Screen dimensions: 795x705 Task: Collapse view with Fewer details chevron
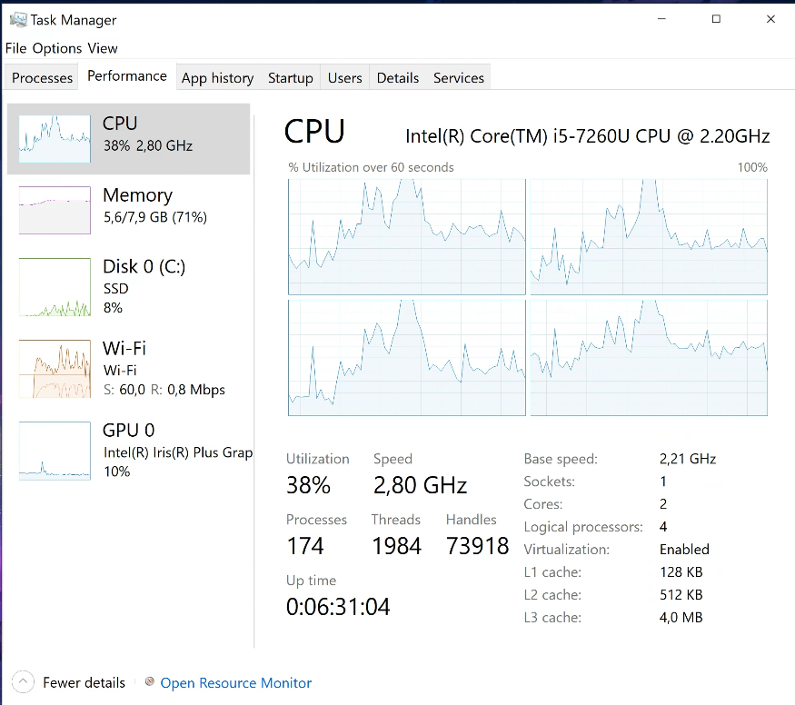click(24, 682)
